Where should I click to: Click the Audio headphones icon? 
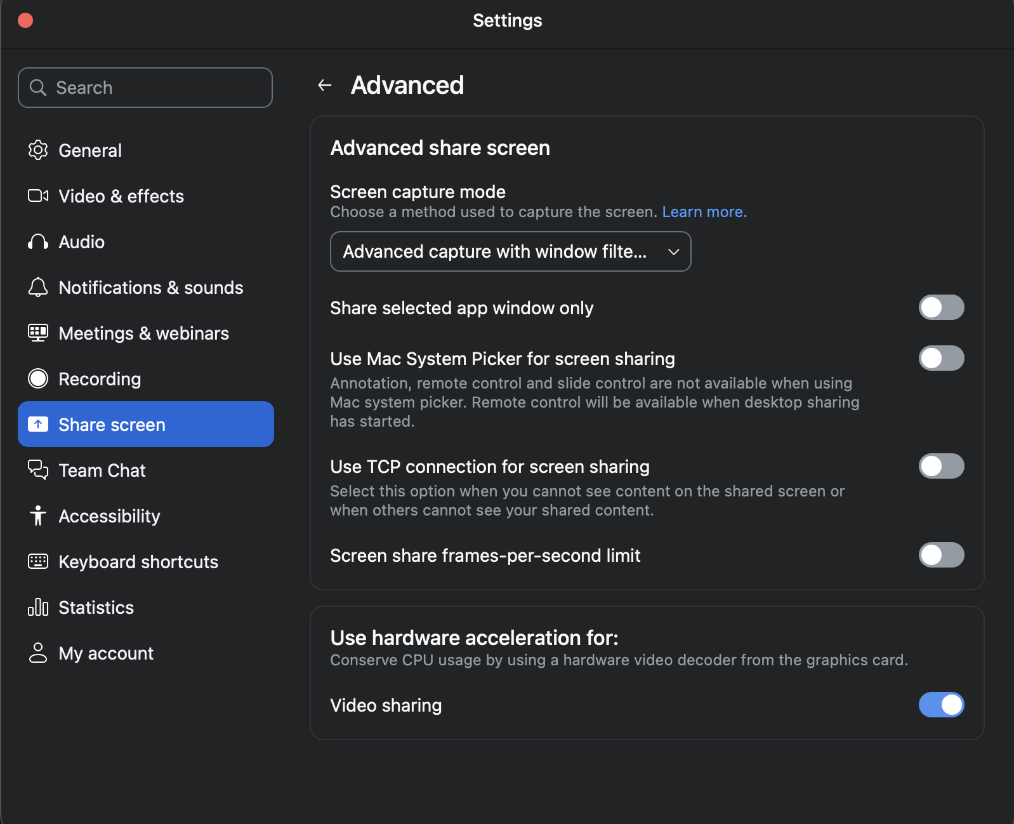click(38, 242)
